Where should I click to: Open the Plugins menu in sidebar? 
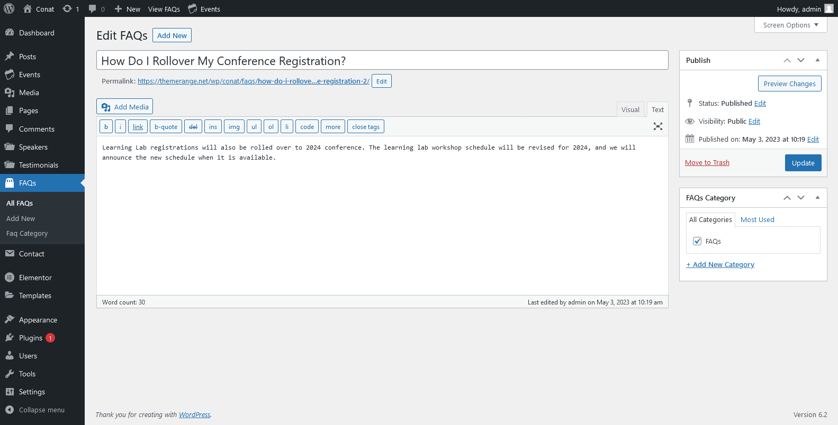coord(31,338)
